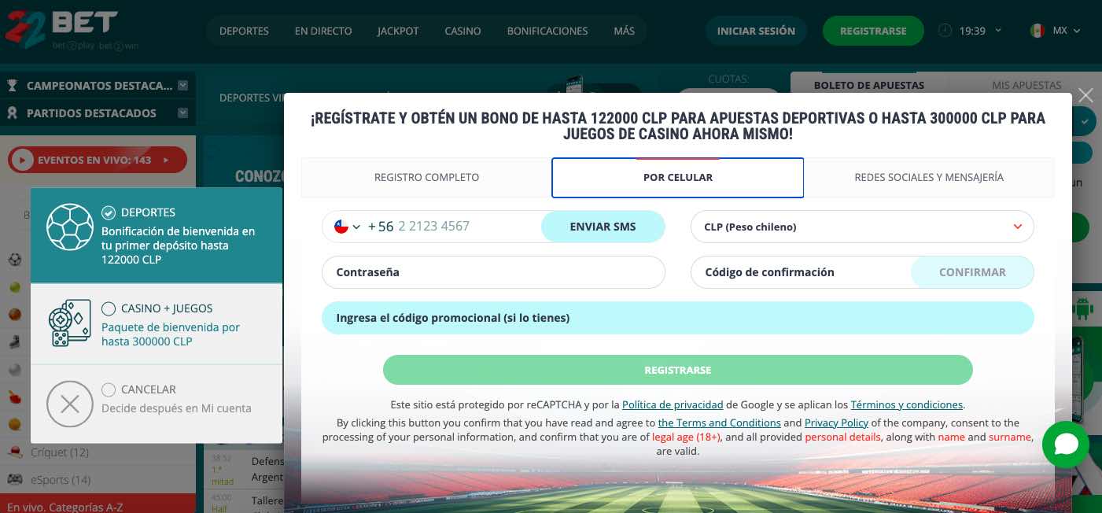Switch to the Registro Completo tab
The width and height of the screenshot is (1102, 513).
click(x=426, y=177)
